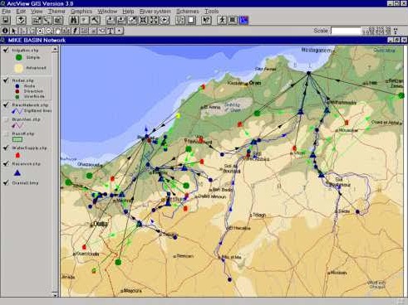
Task: Toggle the WaterSupply.shp theme checkbox
Action: point(6,148)
